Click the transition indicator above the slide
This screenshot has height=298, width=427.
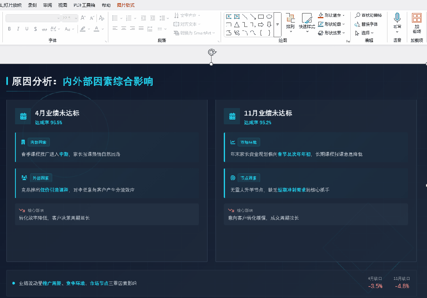211,52
